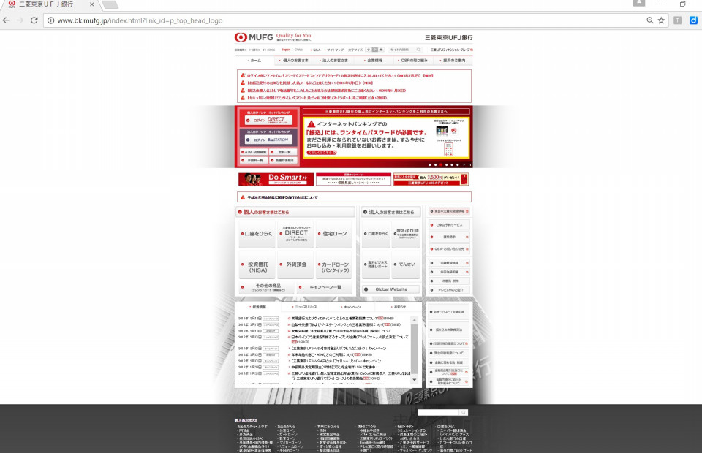Screen dimensions: 702x453
Task: Select the ニュースリリース news tab
Action: tap(305, 307)
